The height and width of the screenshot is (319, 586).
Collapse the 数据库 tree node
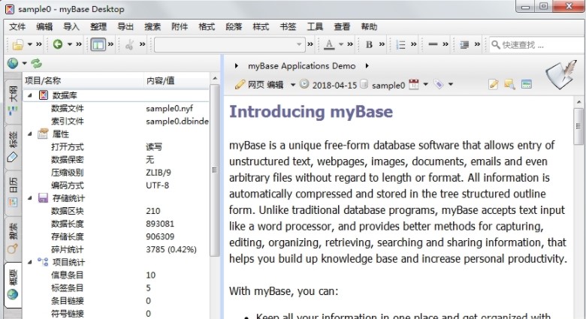click(30, 95)
